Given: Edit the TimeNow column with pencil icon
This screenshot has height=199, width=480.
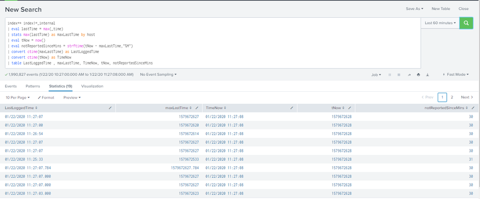Looking at the screenshot, I should [x=292, y=108].
